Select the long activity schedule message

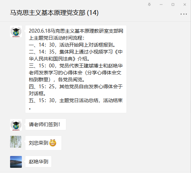click(76, 69)
